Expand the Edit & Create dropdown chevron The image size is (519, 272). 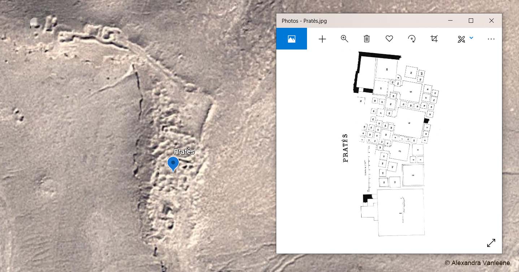click(x=471, y=38)
